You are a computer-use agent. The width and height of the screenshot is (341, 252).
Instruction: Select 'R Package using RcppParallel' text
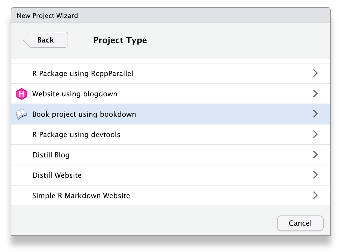[x=83, y=74]
